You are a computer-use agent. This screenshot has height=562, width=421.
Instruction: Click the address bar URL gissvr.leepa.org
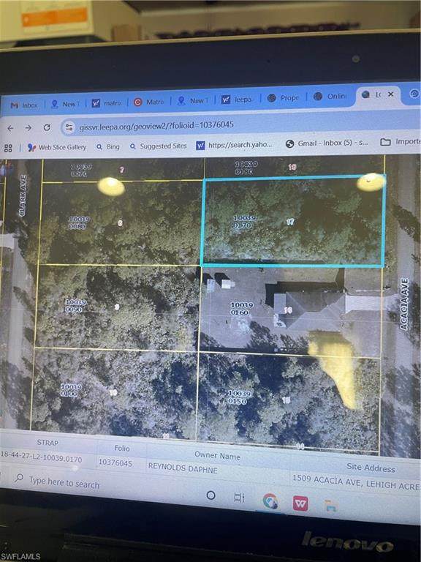pyautogui.click(x=156, y=126)
